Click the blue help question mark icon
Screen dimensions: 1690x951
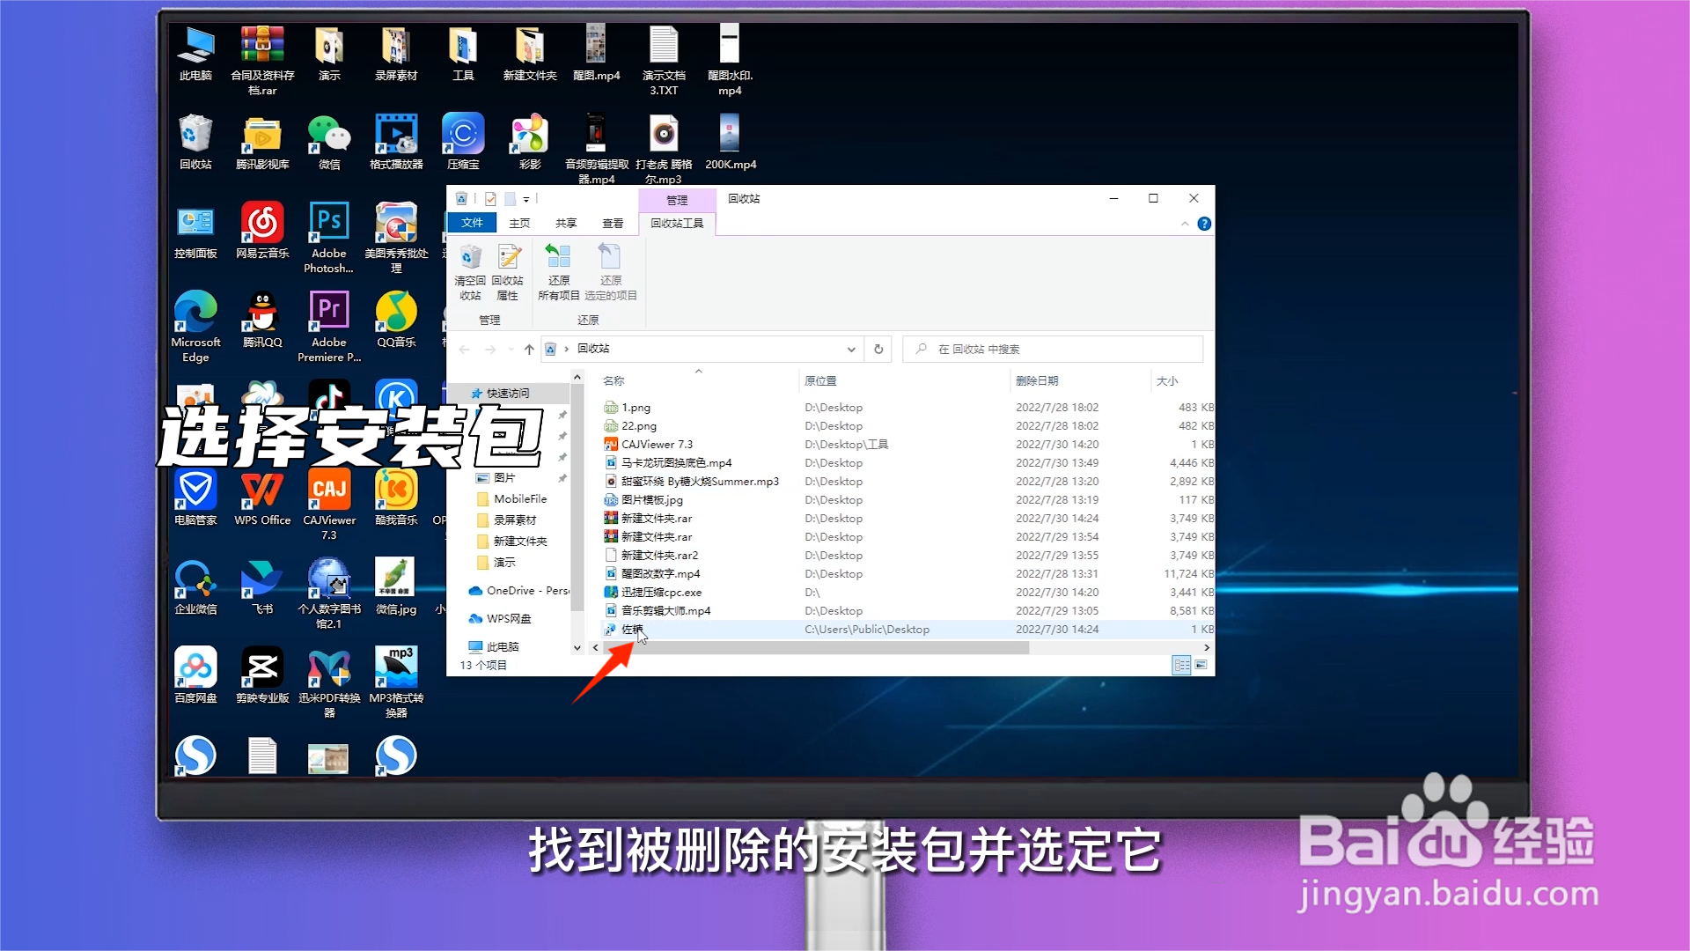(1204, 224)
